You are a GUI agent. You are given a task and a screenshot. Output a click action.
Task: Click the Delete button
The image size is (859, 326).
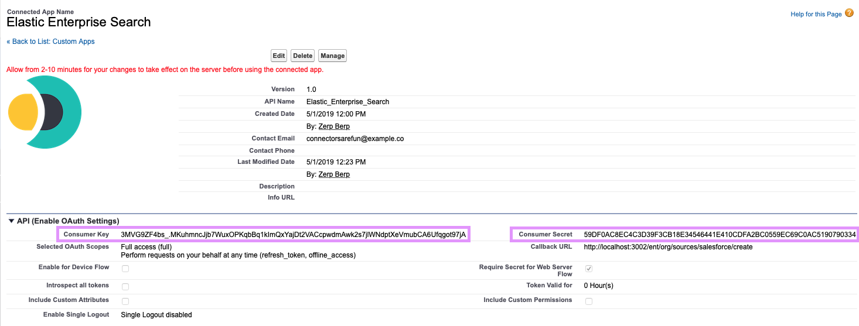(x=303, y=56)
